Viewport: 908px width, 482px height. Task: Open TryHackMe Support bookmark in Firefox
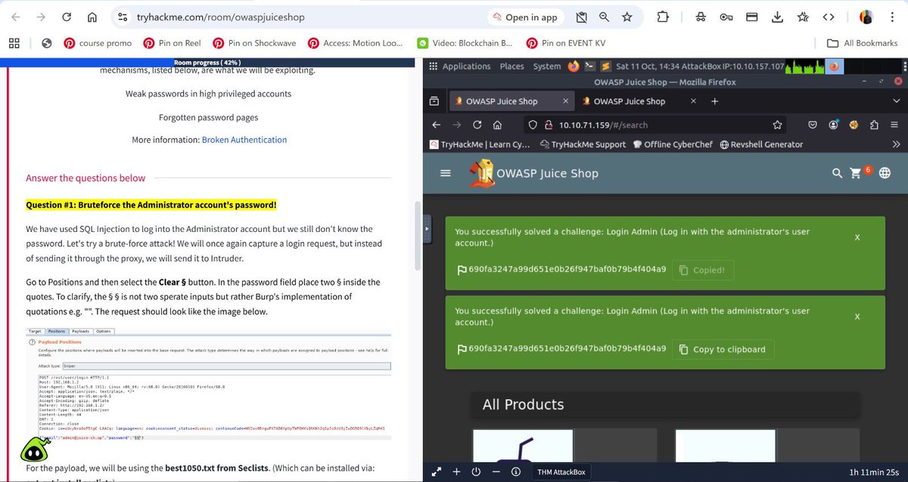tap(584, 144)
